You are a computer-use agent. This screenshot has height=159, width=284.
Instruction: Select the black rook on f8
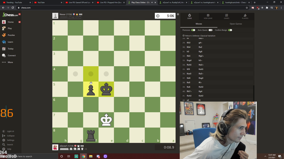tap(91, 135)
